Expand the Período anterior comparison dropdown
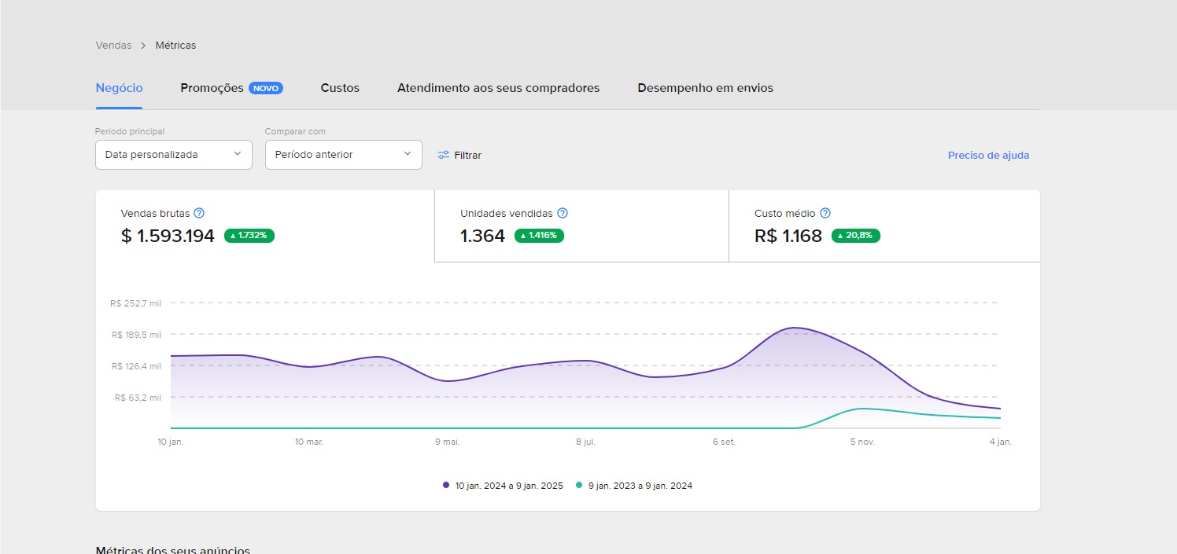Screen dimensions: 1177x554 [344, 155]
